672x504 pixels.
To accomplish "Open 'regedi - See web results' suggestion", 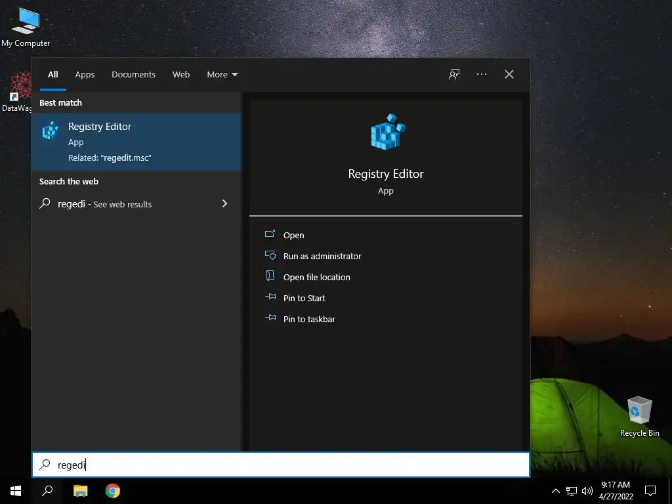I will (x=136, y=204).
